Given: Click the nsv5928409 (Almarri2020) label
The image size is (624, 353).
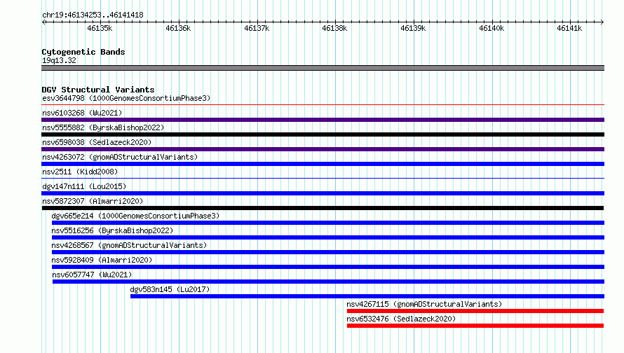Looking at the screenshot, I should click(102, 260).
